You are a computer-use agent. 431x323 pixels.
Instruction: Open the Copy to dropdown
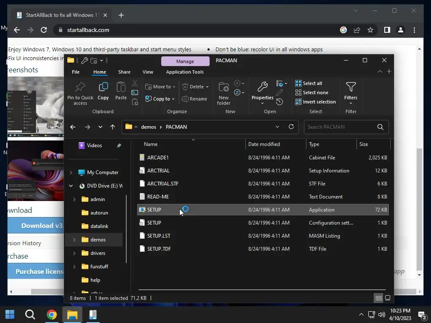[x=160, y=99]
